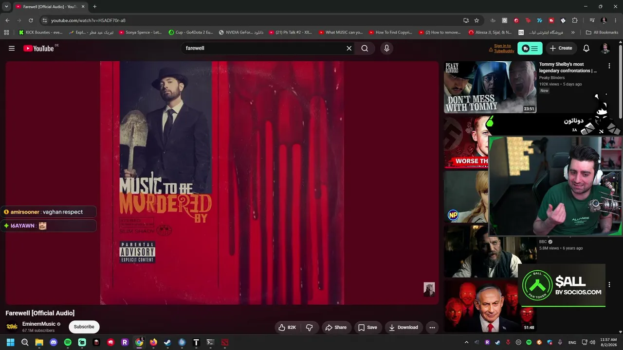Image resolution: width=623 pixels, height=350 pixels.
Task: Open YouTube notifications bell
Action: coord(586,48)
